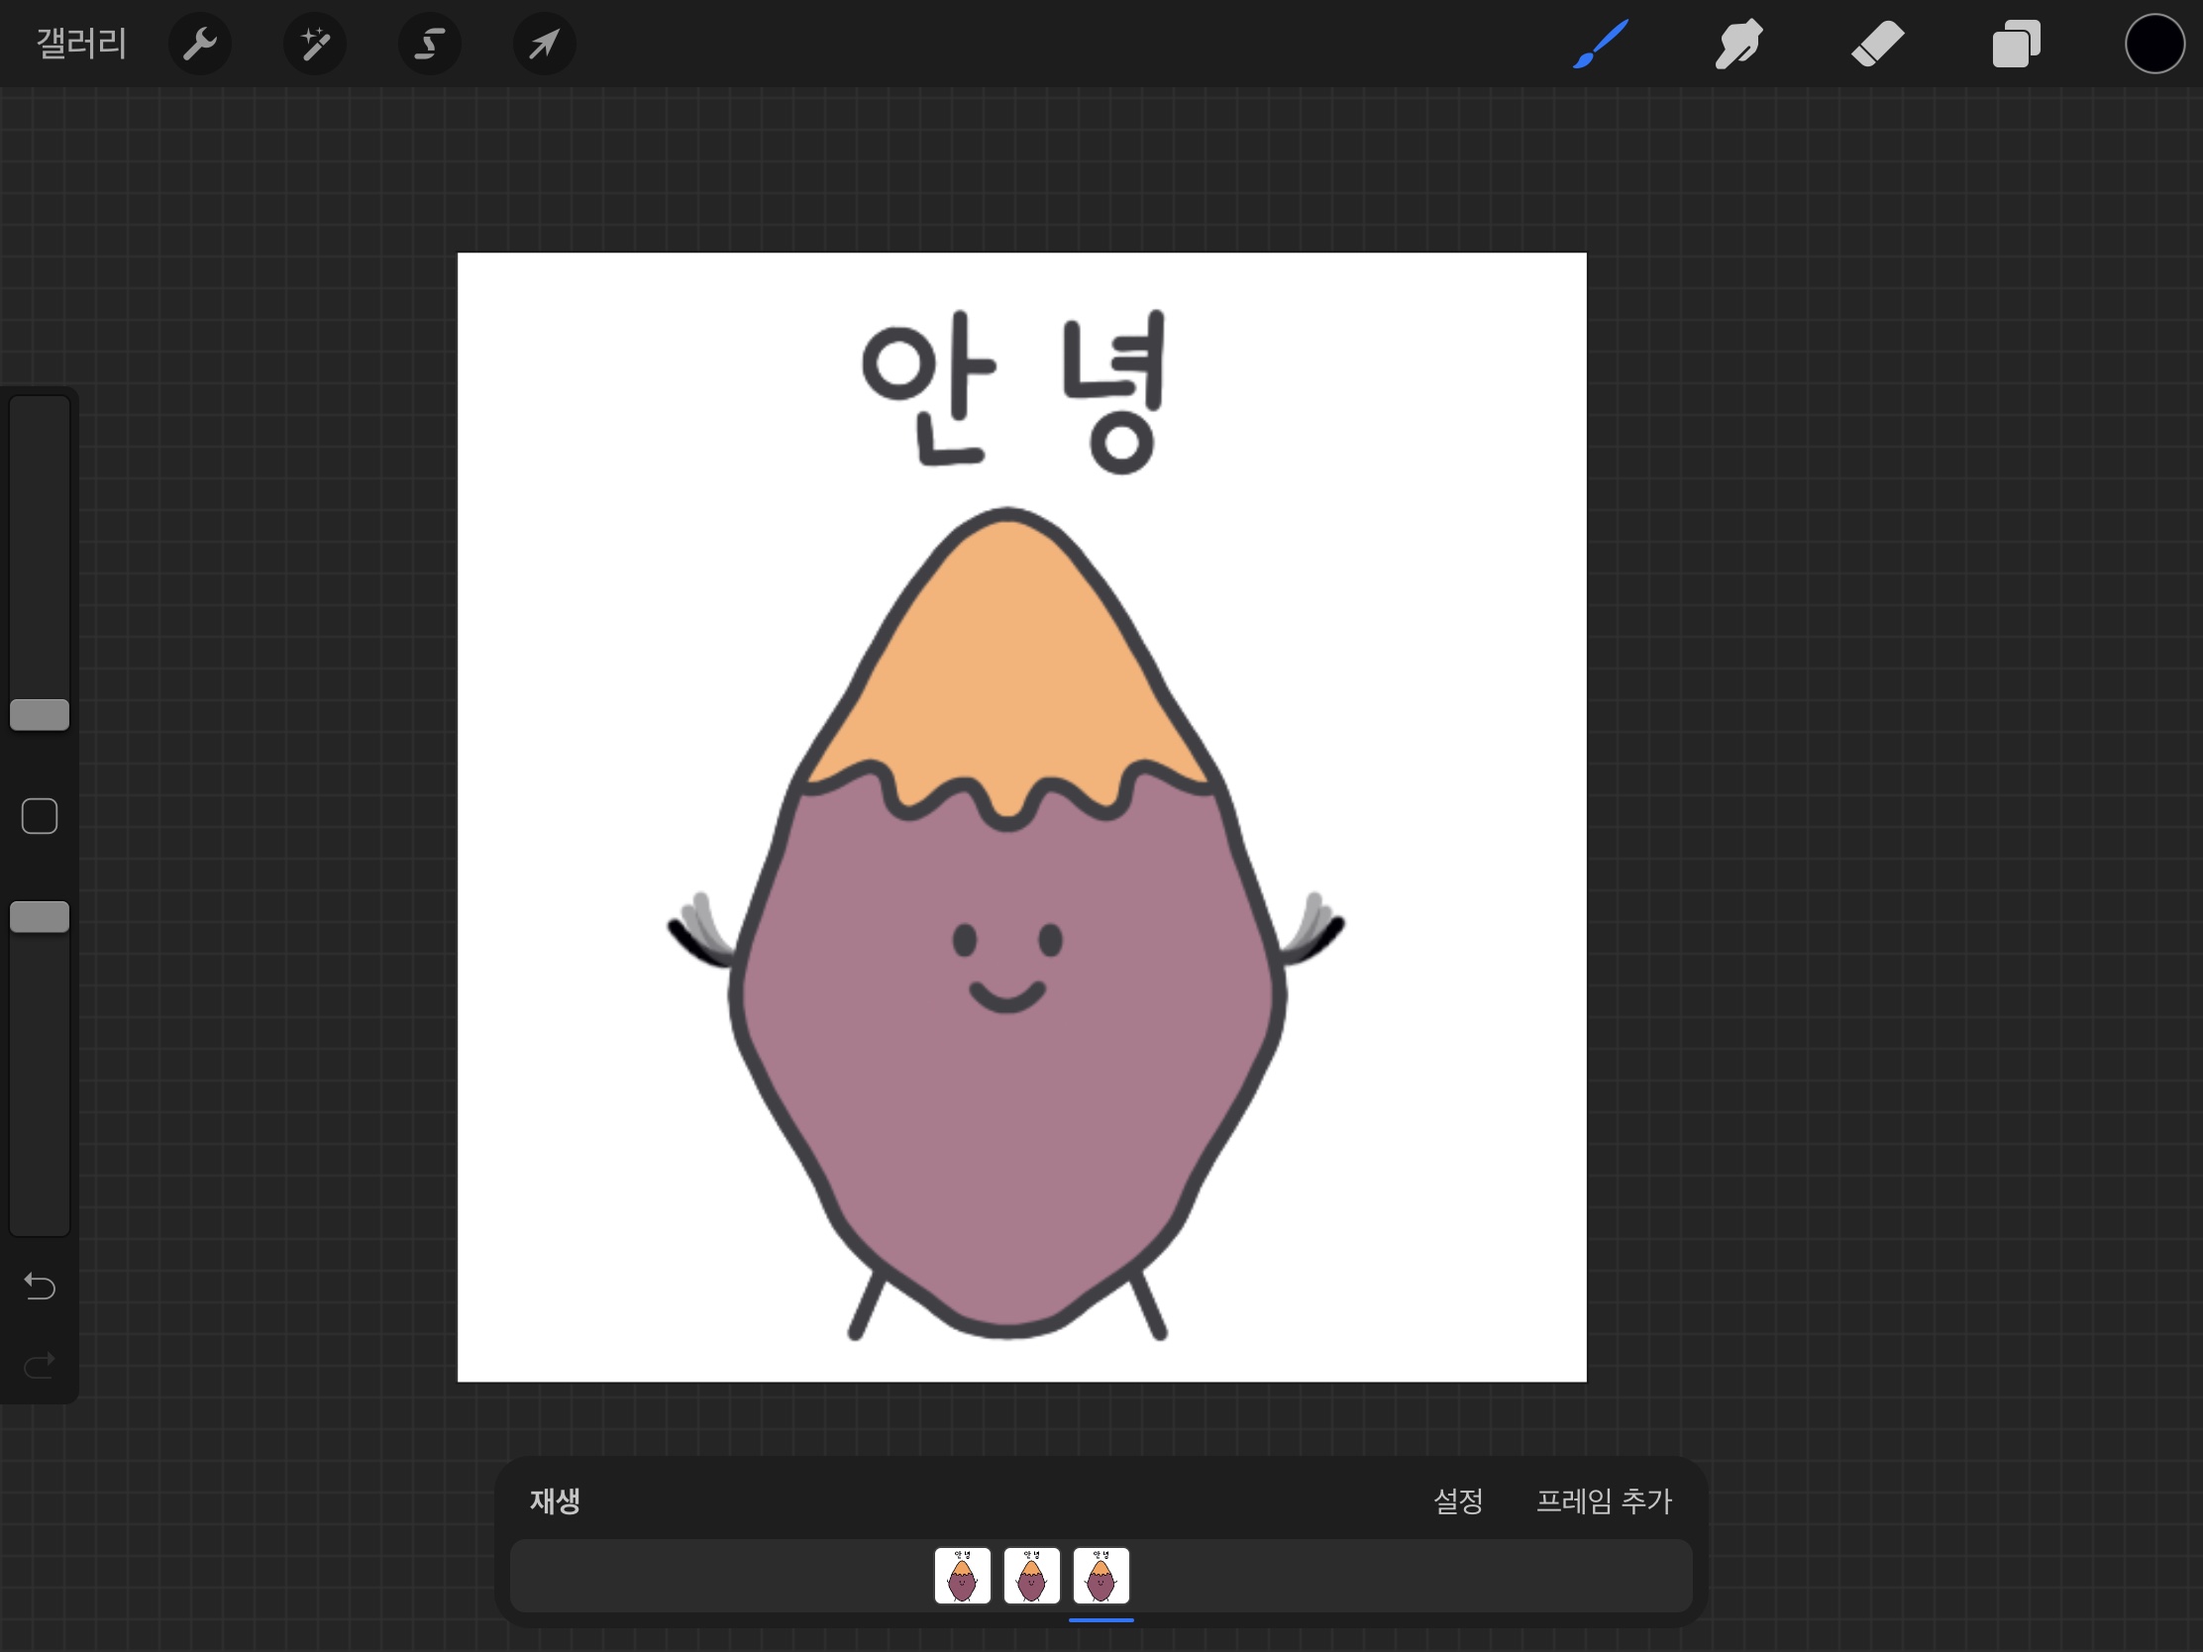Open the Adjustments magic wand menu
Viewport: 2203px width, 1652px height.
coord(315,44)
